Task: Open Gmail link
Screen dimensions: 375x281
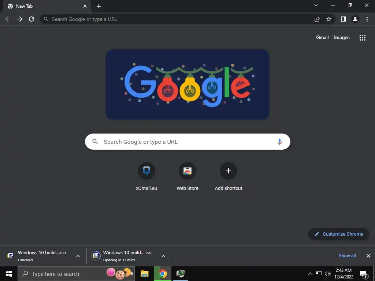Action: 322,38
